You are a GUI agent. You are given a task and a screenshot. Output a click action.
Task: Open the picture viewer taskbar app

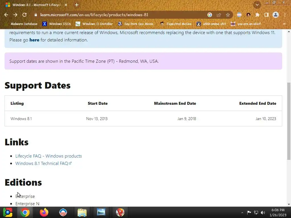[101, 212]
